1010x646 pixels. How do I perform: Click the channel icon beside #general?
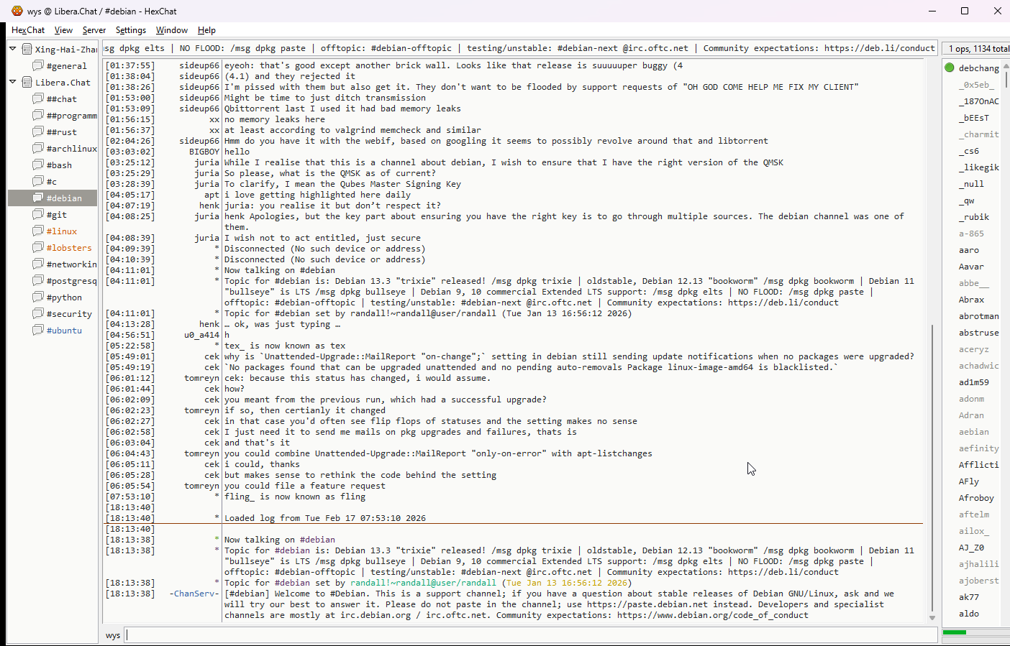pos(38,65)
